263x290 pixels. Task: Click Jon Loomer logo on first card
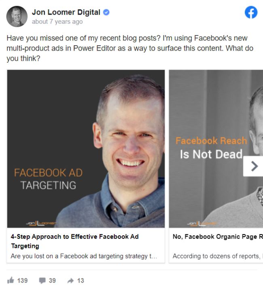[40, 223]
